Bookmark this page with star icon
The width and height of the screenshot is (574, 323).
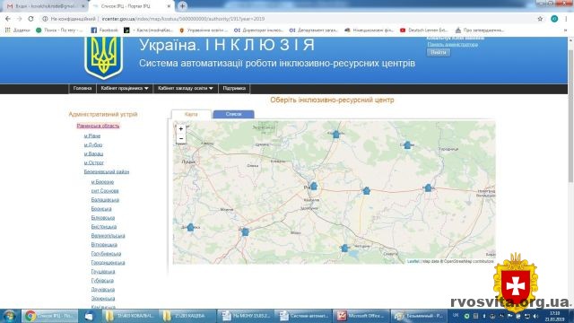coord(540,19)
